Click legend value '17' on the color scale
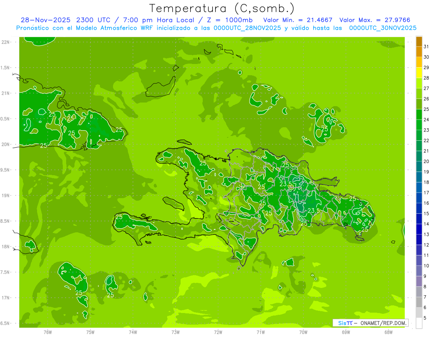Viewport: 436px width, 337px height. click(x=427, y=193)
